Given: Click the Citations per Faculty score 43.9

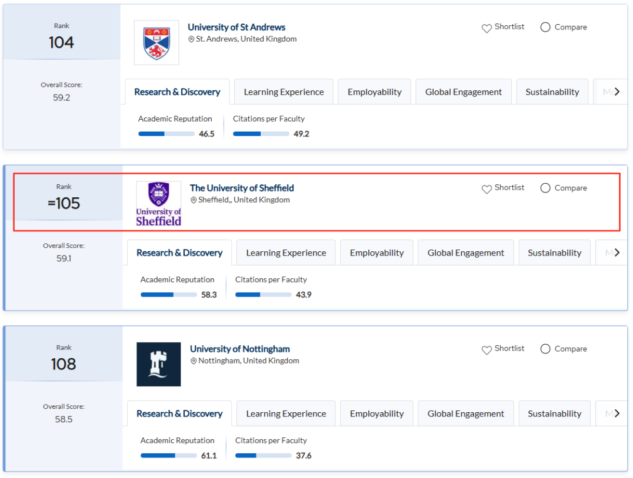Looking at the screenshot, I should click(x=304, y=295).
